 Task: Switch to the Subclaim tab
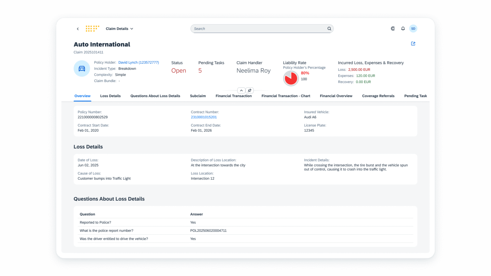pyautogui.click(x=198, y=96)
